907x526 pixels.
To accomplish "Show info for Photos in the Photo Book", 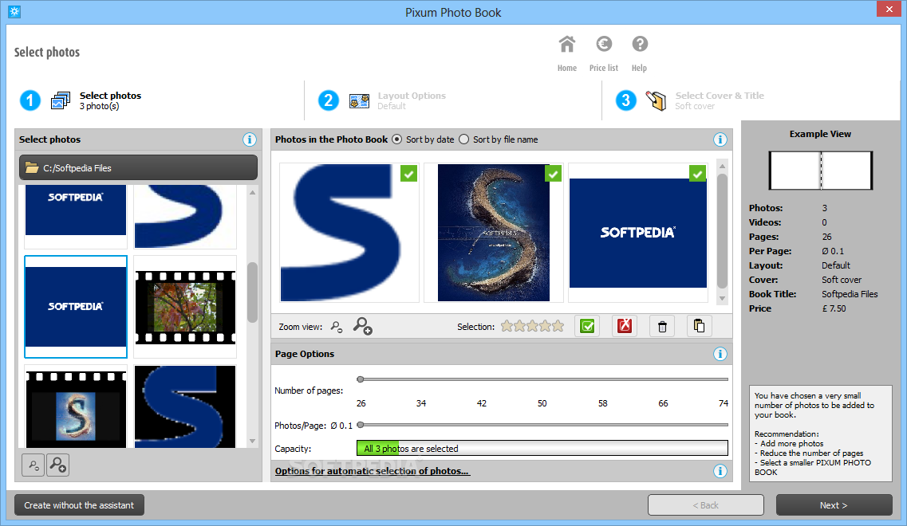I will pos(720,140).
